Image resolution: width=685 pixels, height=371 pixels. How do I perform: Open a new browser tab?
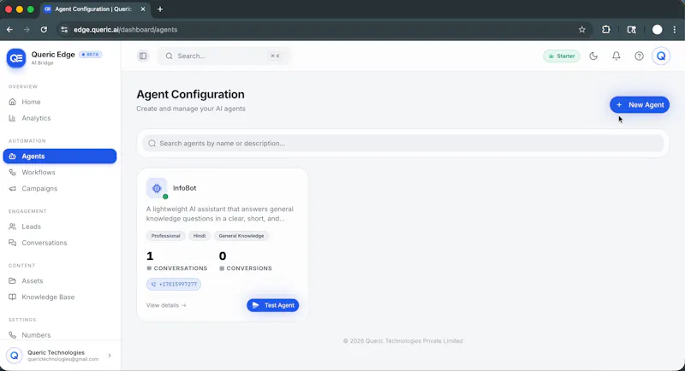[160, 9]
